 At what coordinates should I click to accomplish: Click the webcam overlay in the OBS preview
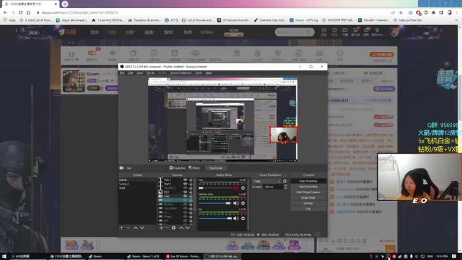[284, 135]
